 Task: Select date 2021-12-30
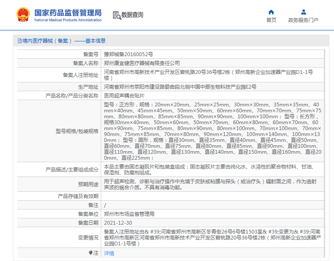[x=118, y=223]
